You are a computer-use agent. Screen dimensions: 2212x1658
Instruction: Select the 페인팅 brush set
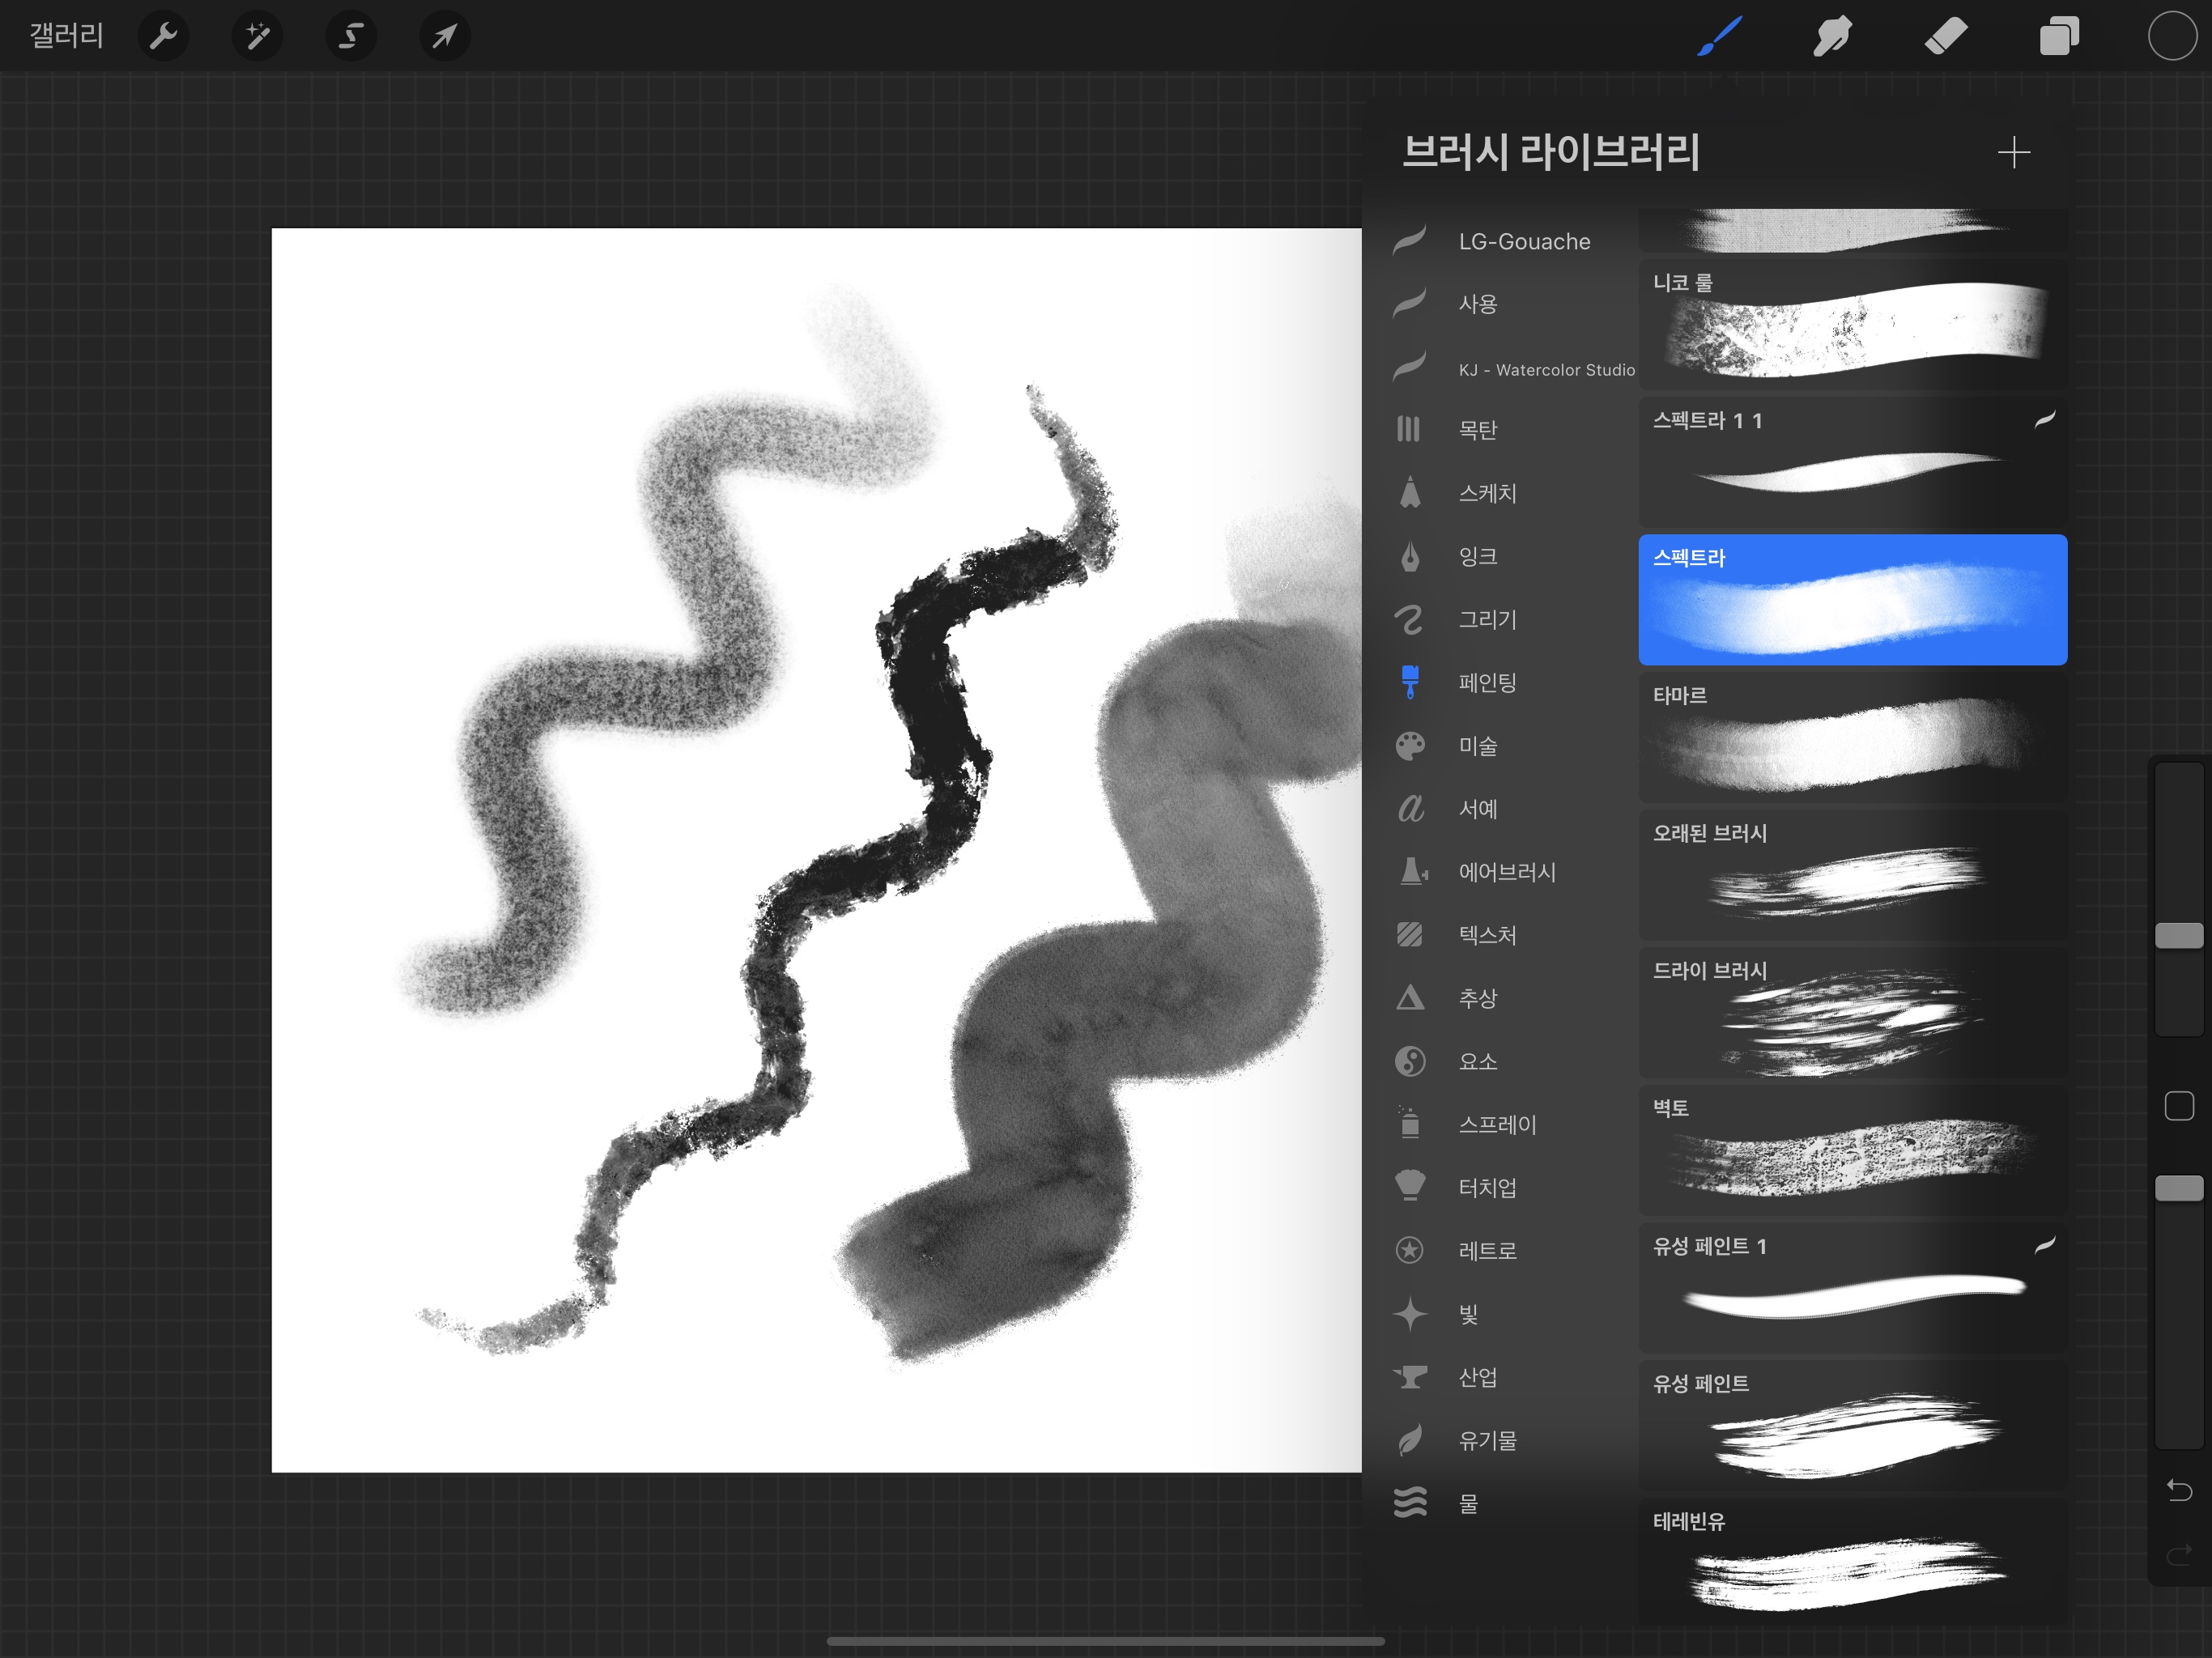[1500, 682]
